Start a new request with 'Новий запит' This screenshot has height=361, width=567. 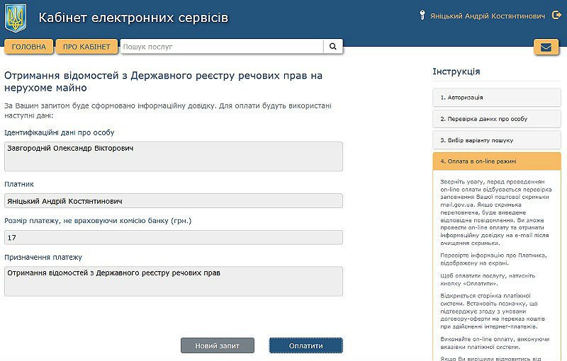point(217,345)
